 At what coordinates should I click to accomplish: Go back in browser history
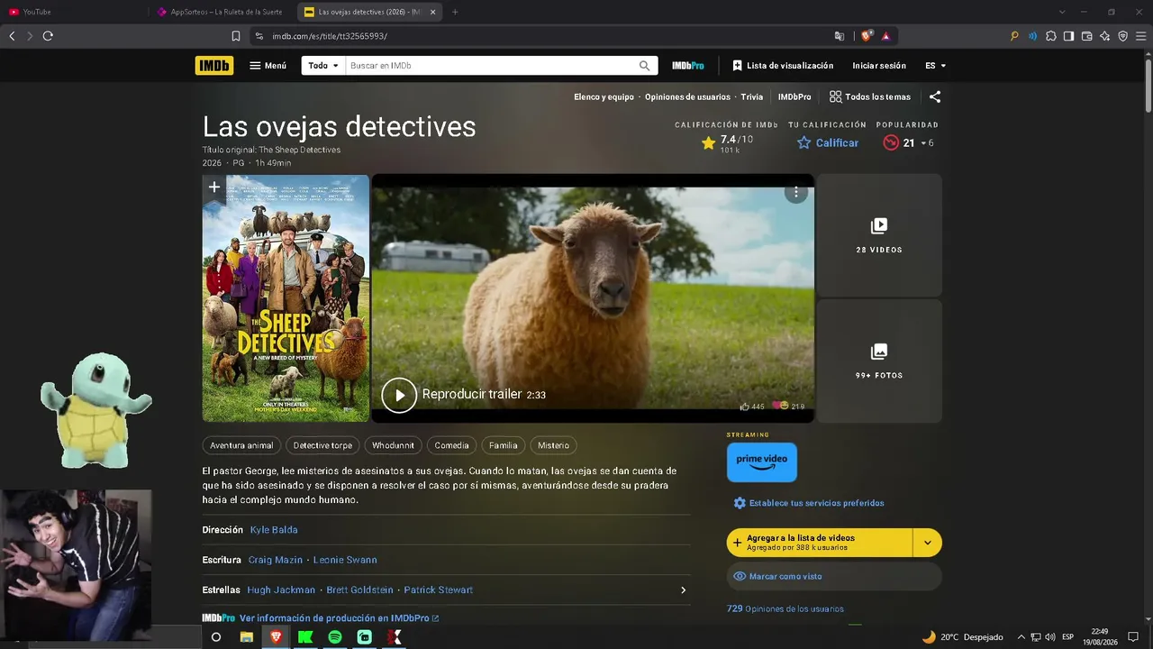[12, 36]
